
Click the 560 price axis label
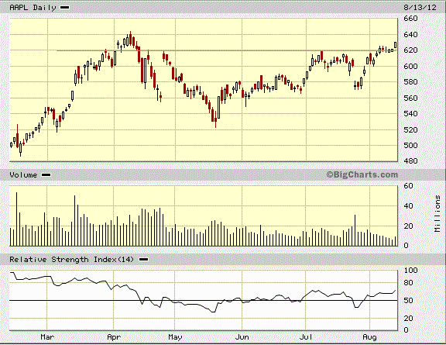(x=410, y=98)
